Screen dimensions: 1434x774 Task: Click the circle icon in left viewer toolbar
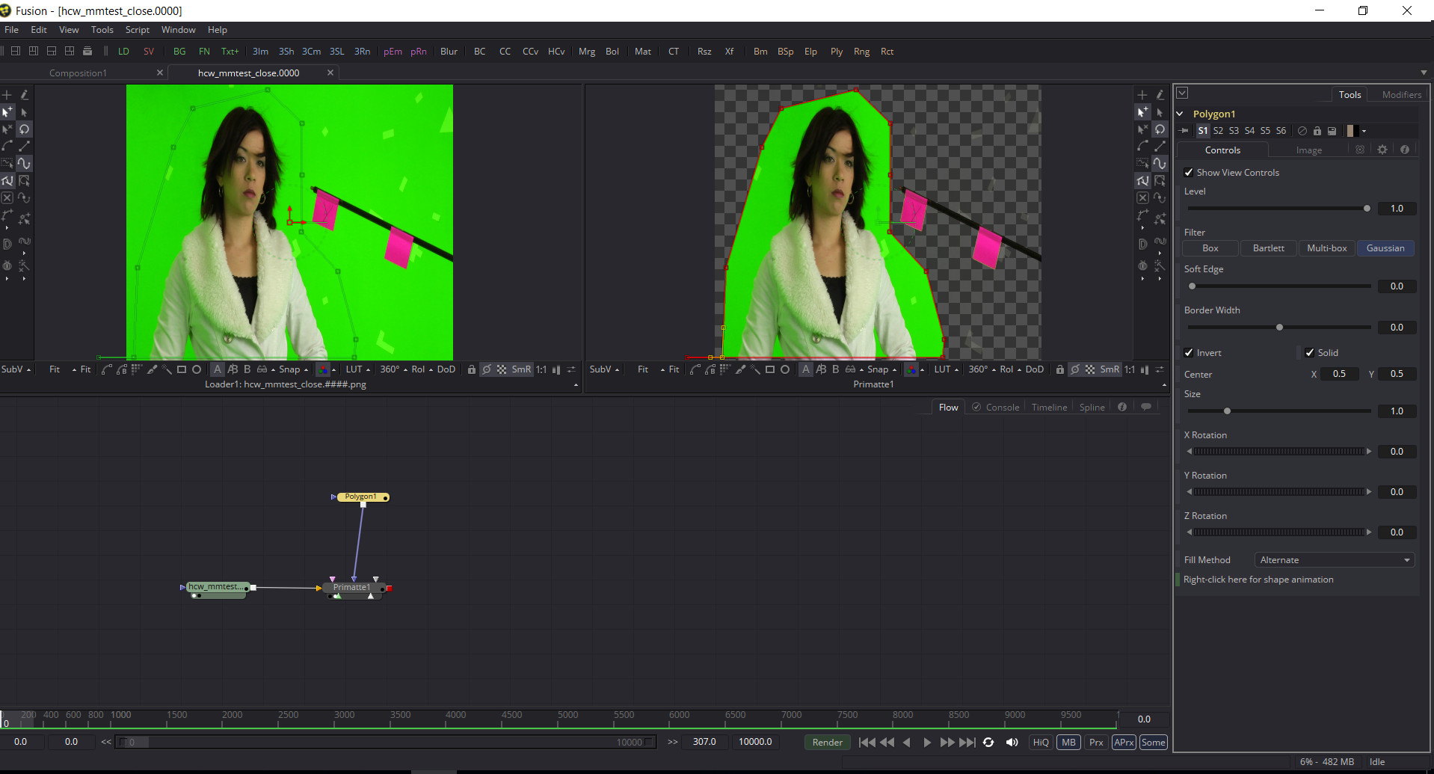point(197,369)
